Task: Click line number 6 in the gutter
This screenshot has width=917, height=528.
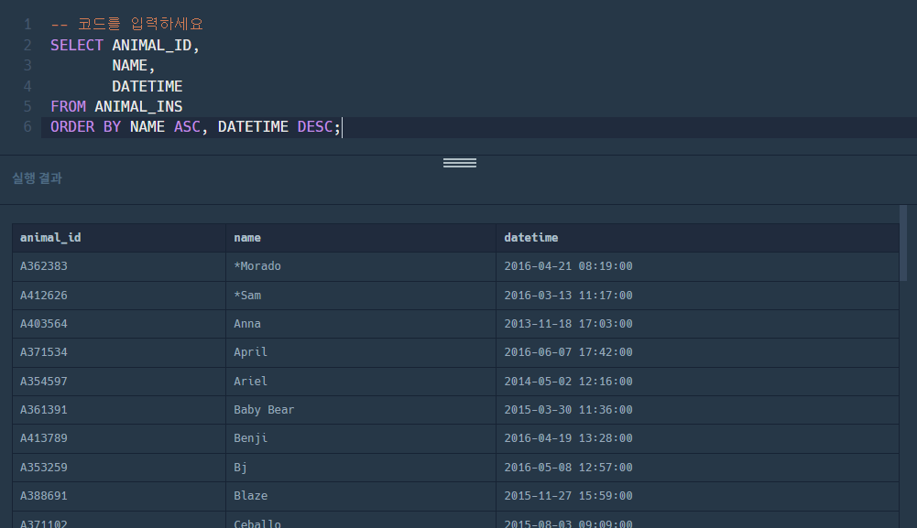Action: click(27, 127)
